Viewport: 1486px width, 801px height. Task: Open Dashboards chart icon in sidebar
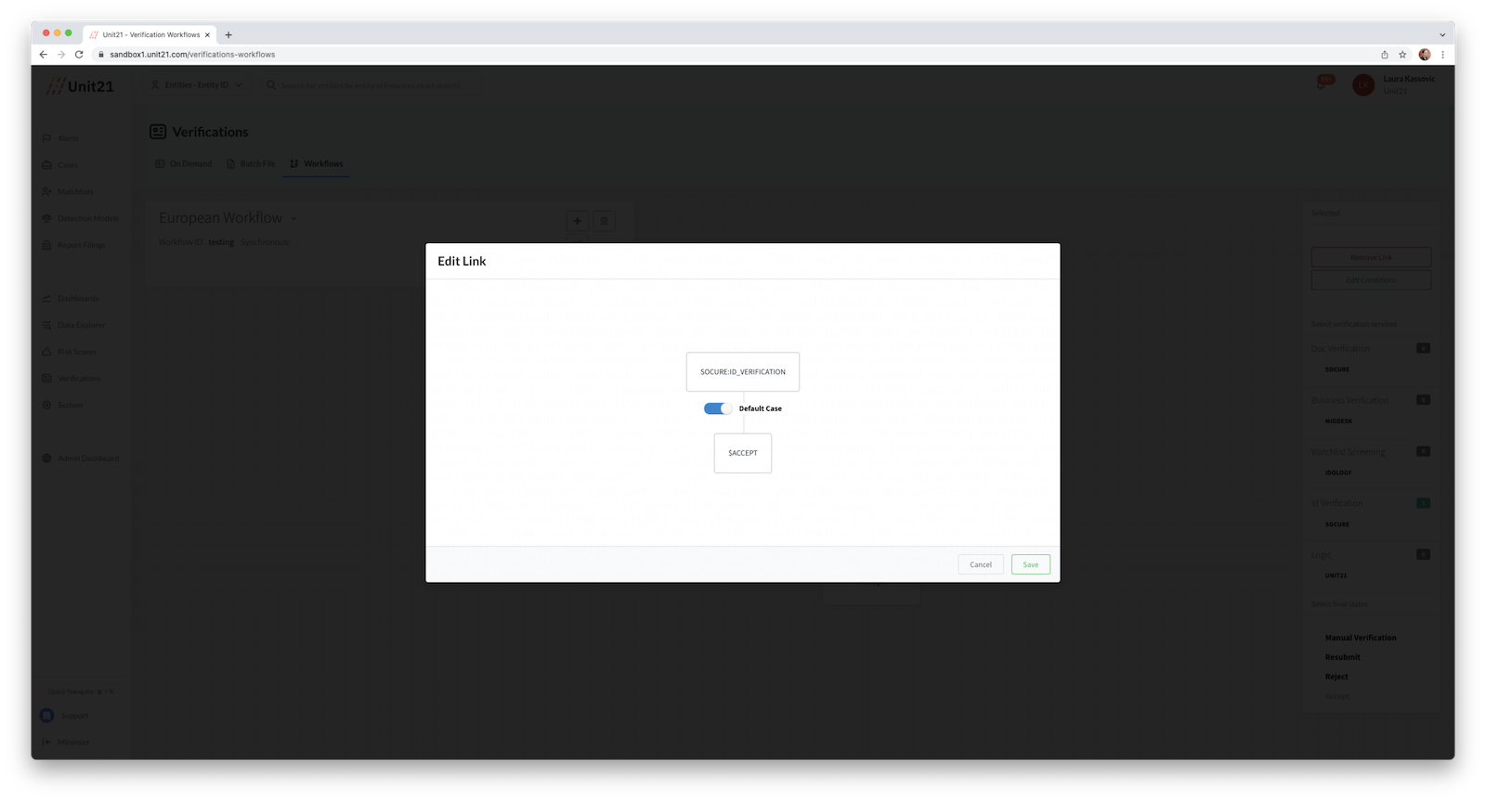click(46, 298)
